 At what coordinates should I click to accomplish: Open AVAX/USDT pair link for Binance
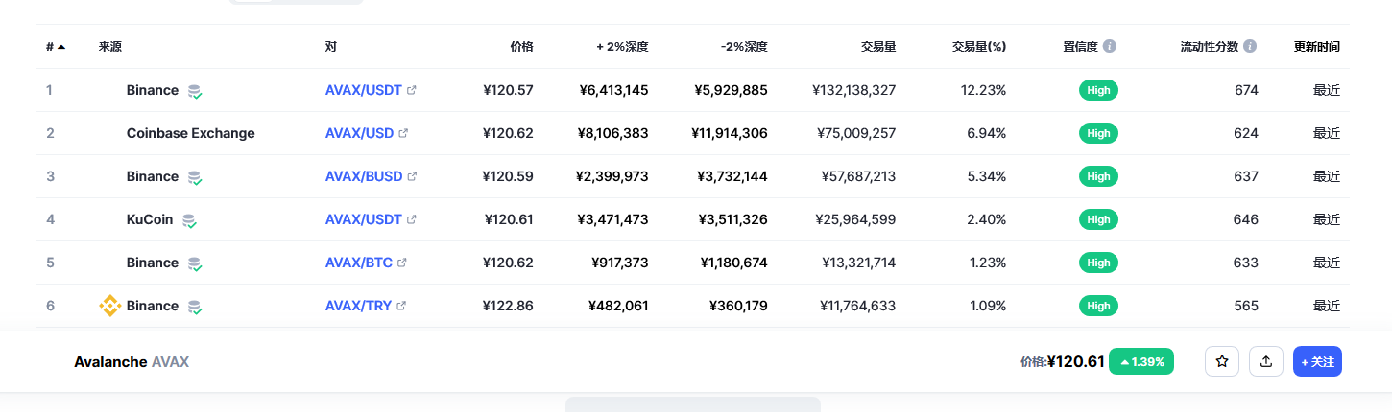pyautogui.click(x=363, y=90)
